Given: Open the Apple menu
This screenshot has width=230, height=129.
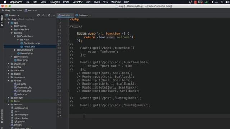Looking at the screenshot, I should pyautogui.click(x=5, y=2).
